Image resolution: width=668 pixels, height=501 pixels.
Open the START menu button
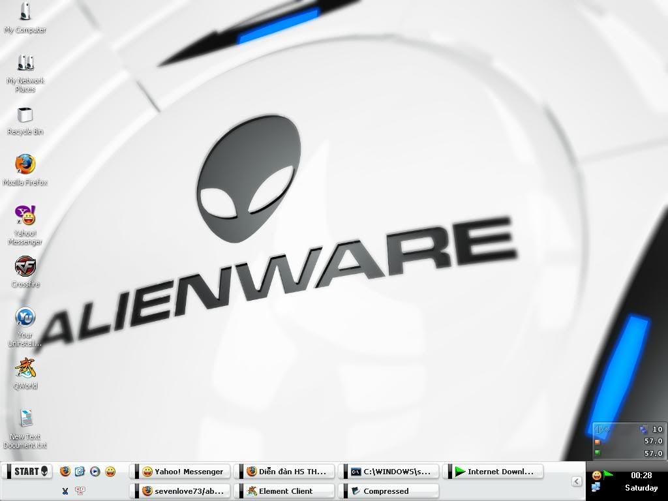coord(29,471)
